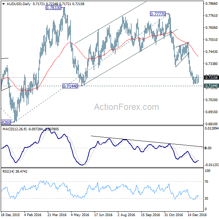Click the 8260 low price label
Screen dimensions: 219x219
(x=6, y=122)
